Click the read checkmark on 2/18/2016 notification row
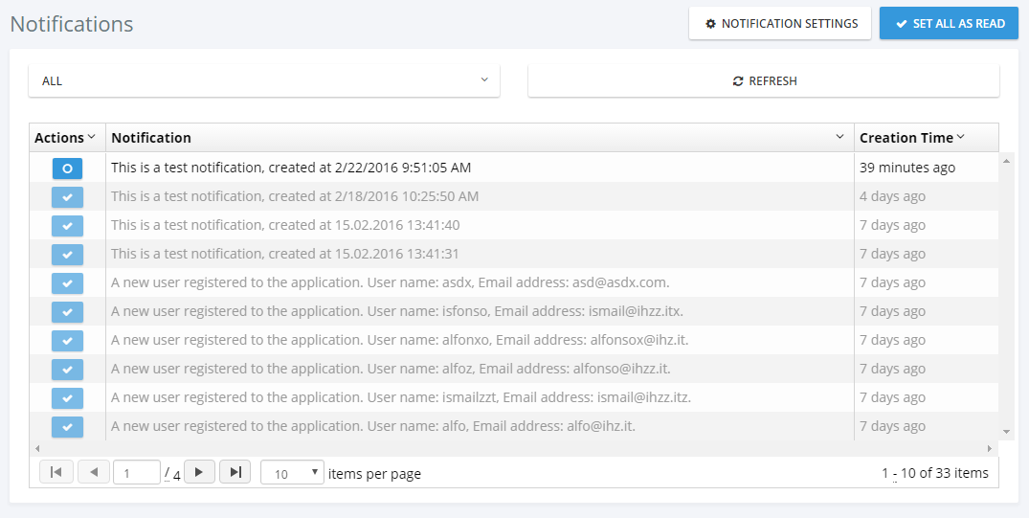 68,197
